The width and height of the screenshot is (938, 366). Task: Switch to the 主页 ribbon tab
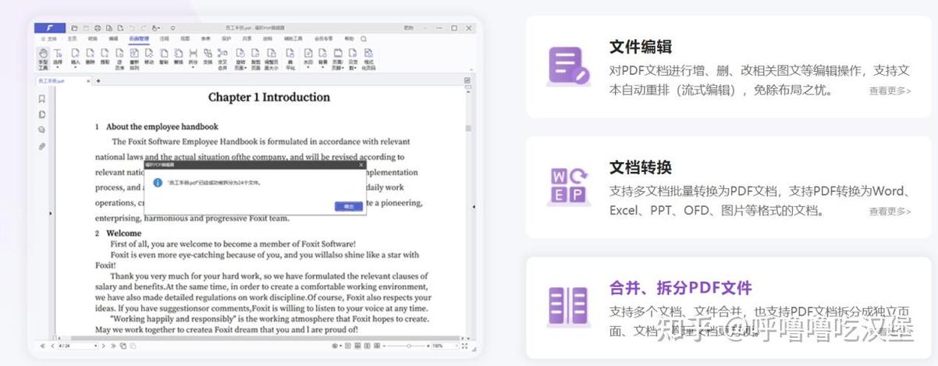point(72,38)
